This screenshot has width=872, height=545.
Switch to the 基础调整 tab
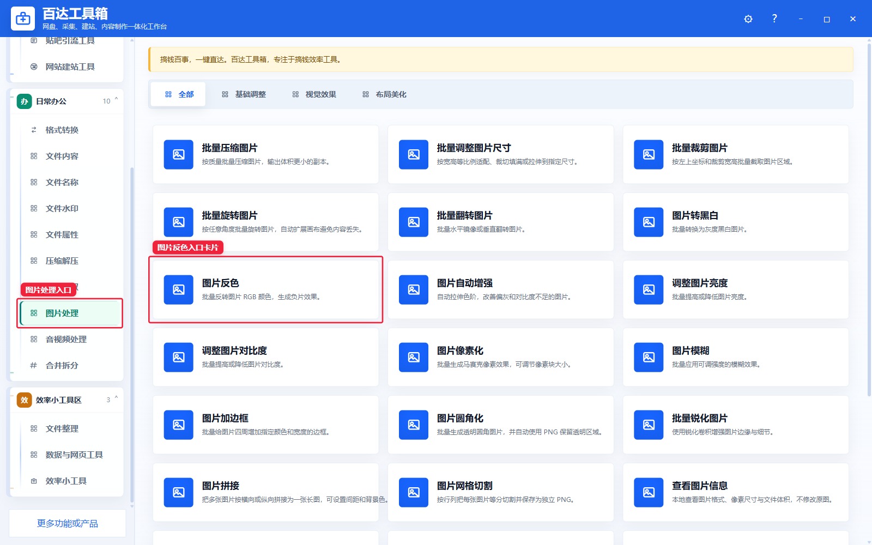(x=244, y=94)
